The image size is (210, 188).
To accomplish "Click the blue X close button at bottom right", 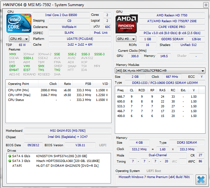I will click(201, 180).
